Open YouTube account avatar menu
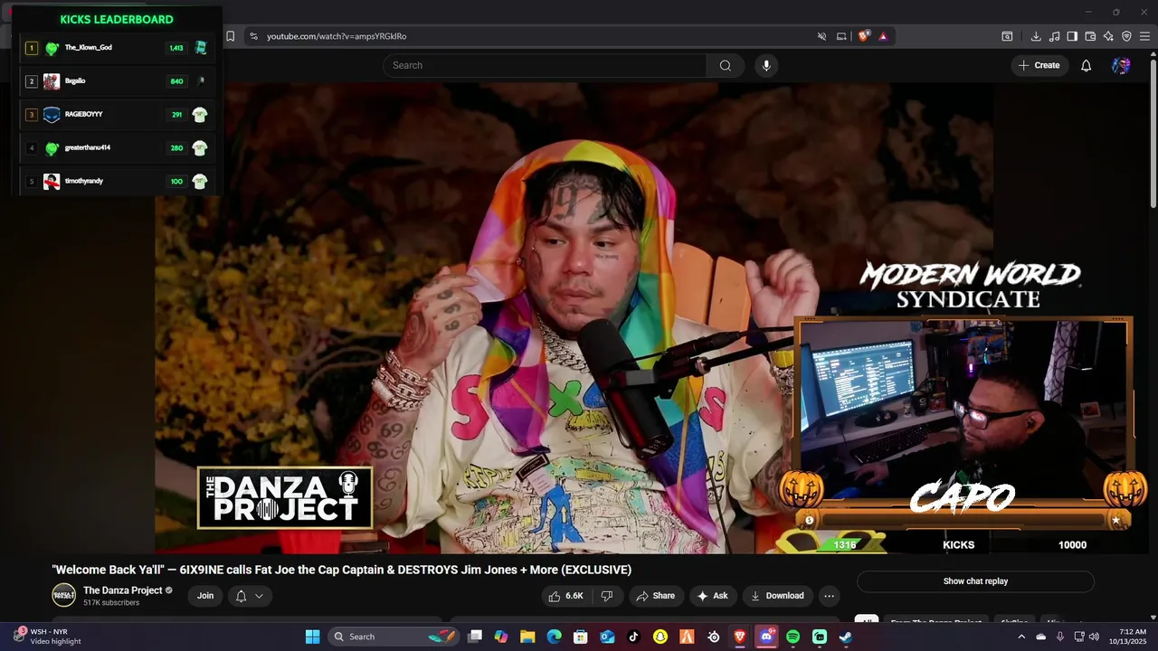This screenshot has height=651, width=1158. tap(1121, 65)
